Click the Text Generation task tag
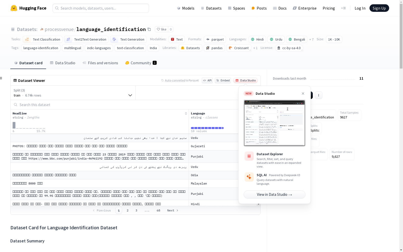 (128, 39)
